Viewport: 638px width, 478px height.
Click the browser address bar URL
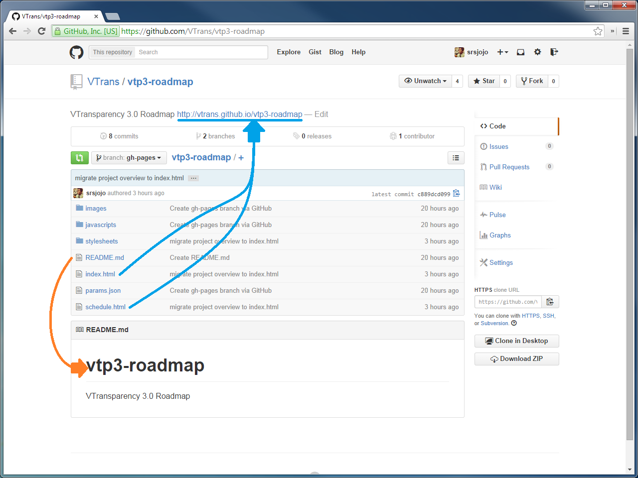(x=193, y=31)
